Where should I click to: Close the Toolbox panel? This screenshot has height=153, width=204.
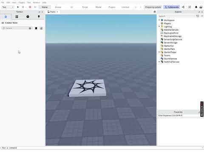point(42,12)
